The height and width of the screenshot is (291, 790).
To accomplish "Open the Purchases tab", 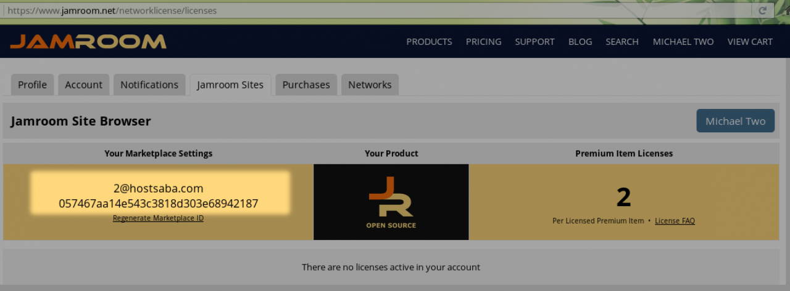I will pos(306,85).
